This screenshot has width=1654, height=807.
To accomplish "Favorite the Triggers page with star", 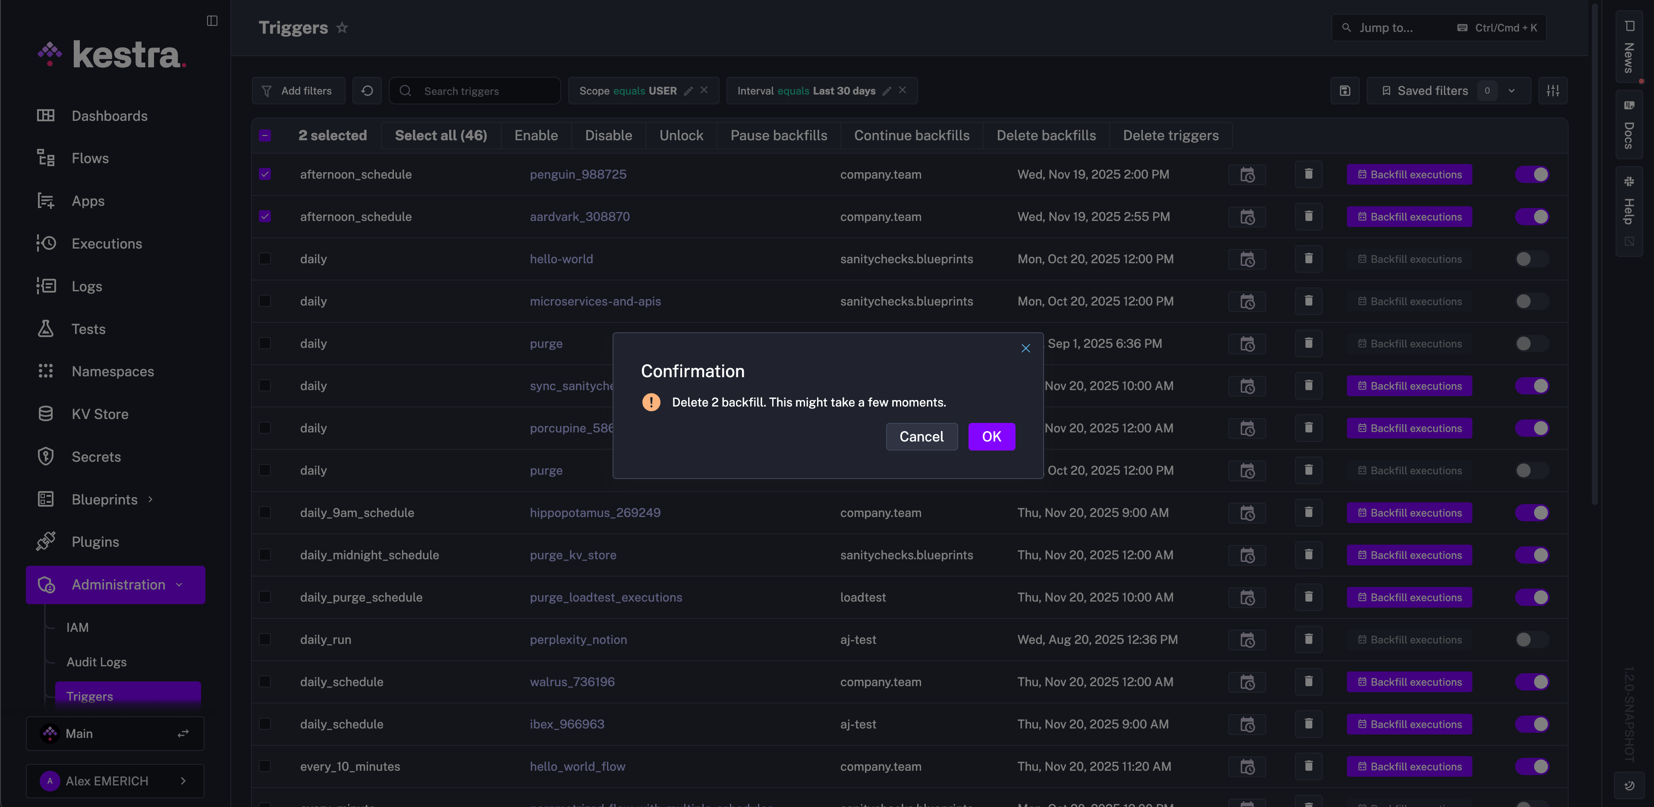I will 342,28.
